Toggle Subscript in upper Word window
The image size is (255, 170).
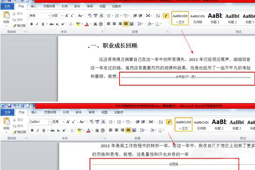[x=57, y=24]
